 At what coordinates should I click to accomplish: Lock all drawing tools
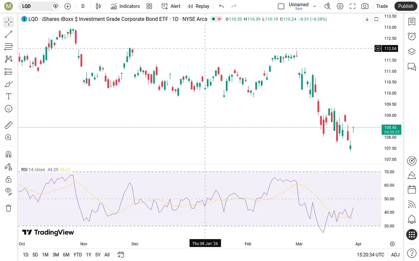tap(9, 179)
